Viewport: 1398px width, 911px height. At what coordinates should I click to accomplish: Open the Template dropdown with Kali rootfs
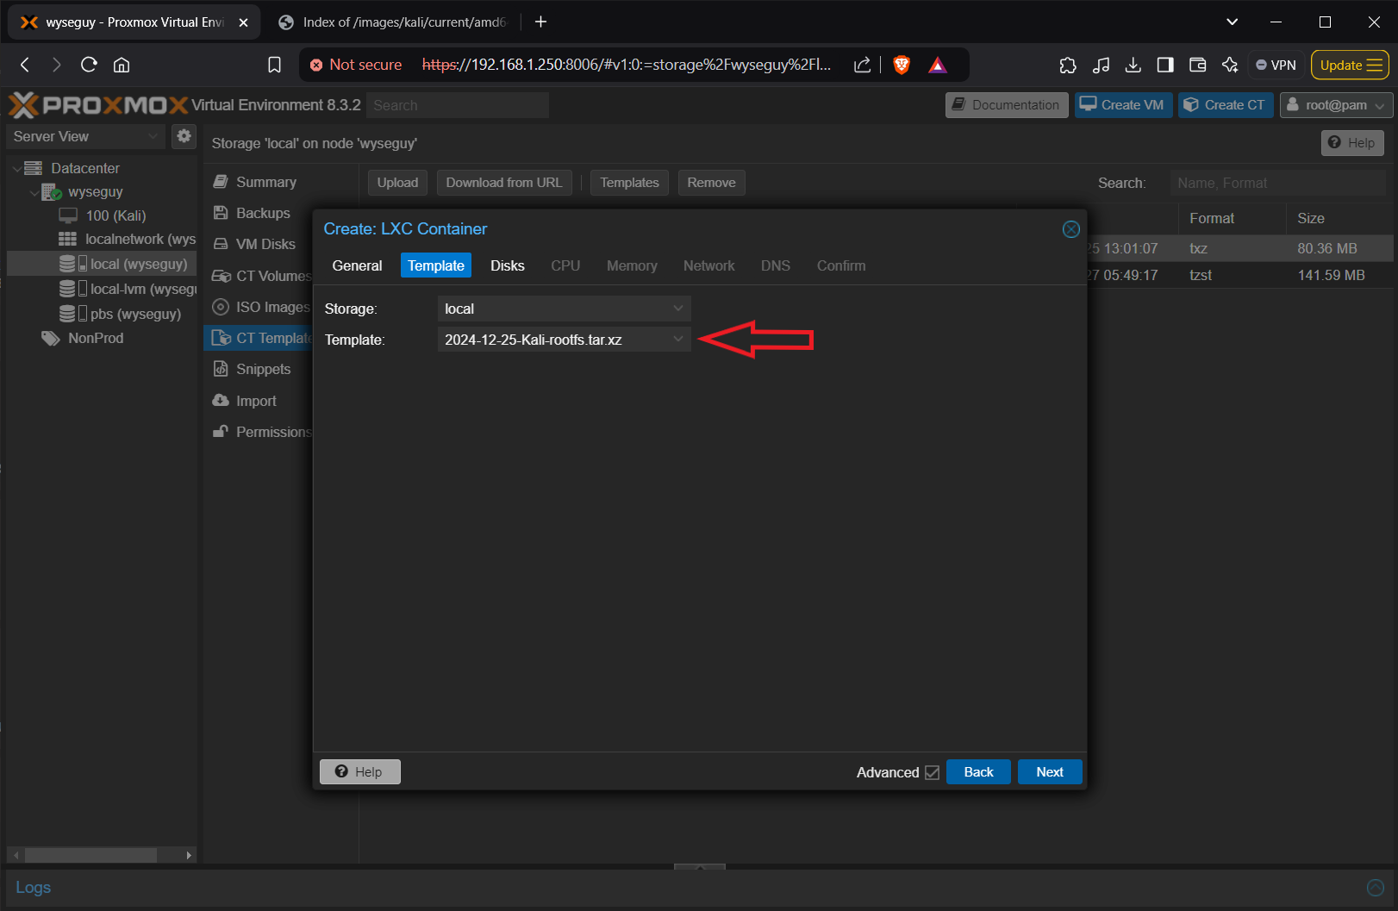(x=565, y=340)
